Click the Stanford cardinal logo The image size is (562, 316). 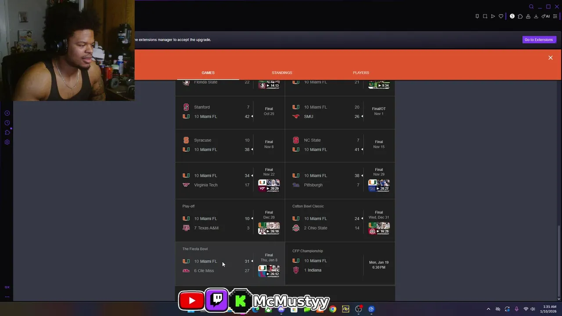coord(186,107)
